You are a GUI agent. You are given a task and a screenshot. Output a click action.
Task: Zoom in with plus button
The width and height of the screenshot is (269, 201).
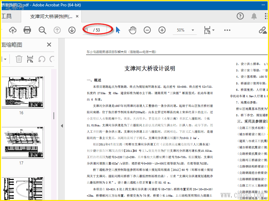click(x=162, y=30)
